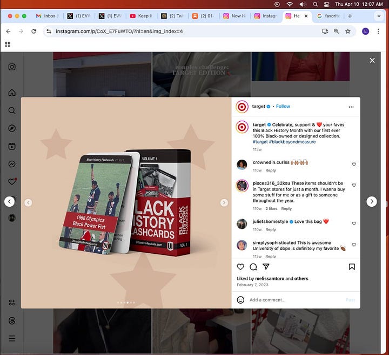
Task: Show next carousel image
Action: coord(224,202)
